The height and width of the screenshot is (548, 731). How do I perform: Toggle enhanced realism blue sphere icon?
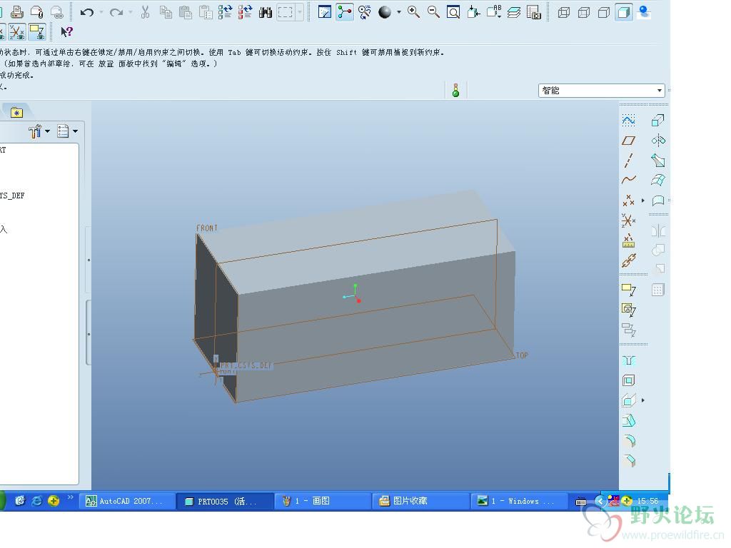[645, 12]
